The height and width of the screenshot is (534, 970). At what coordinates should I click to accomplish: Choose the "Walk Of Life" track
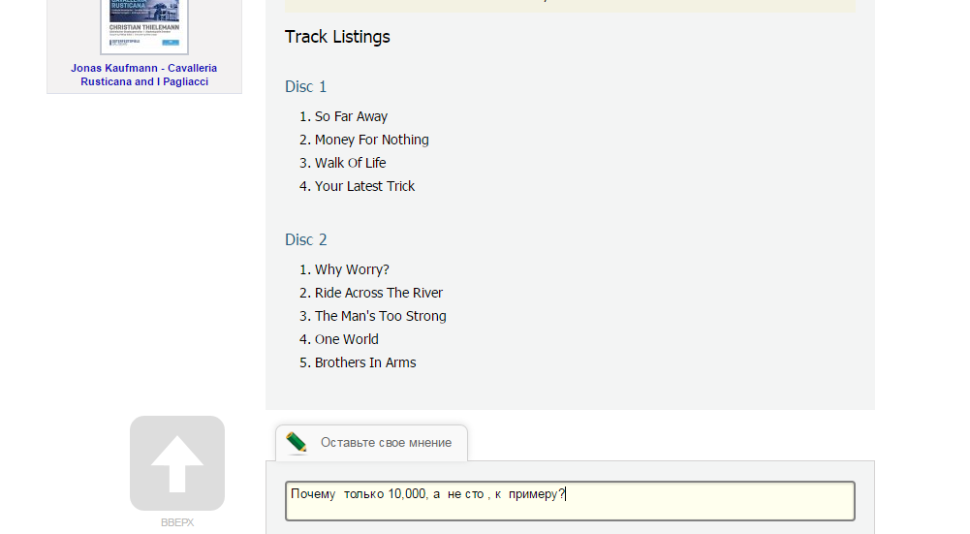350,163
